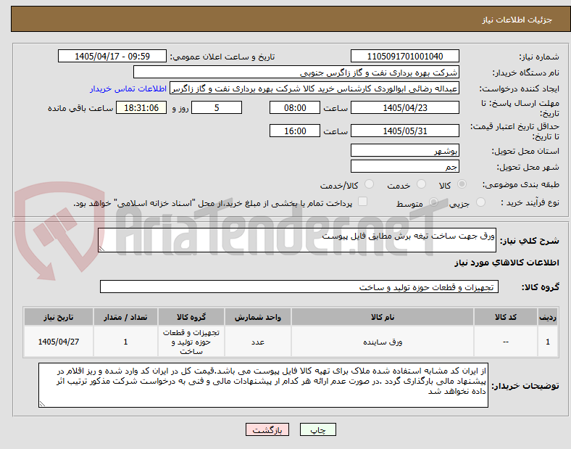This screenshot has height=449, width=571.
Task: Click the اطلاعات کالاهای مورد نیاز heading
Action: click(x=507, y=263)
